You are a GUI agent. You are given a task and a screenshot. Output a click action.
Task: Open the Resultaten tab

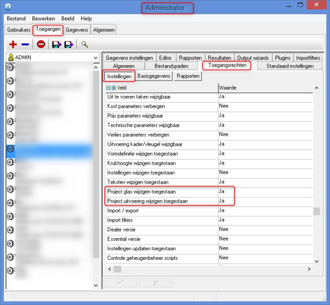219,57
